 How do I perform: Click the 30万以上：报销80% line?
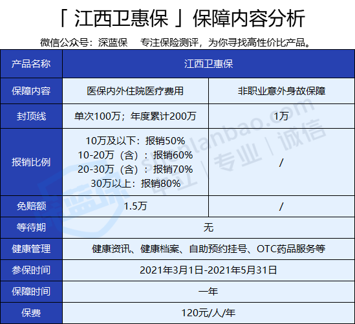point(135,184)
